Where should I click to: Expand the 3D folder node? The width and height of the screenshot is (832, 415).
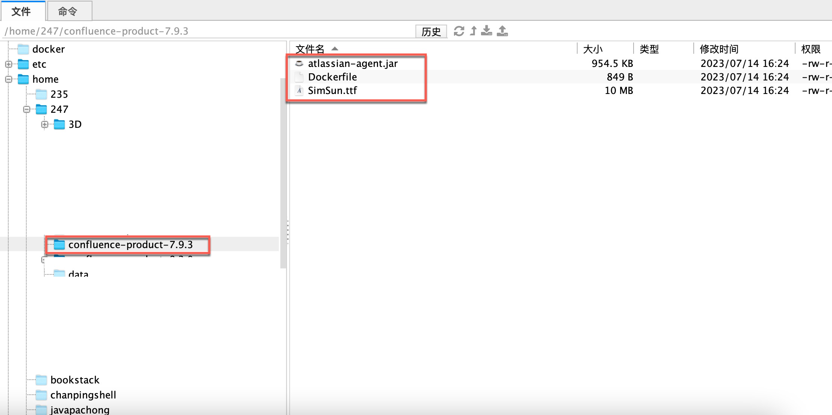tap(45, 124)
